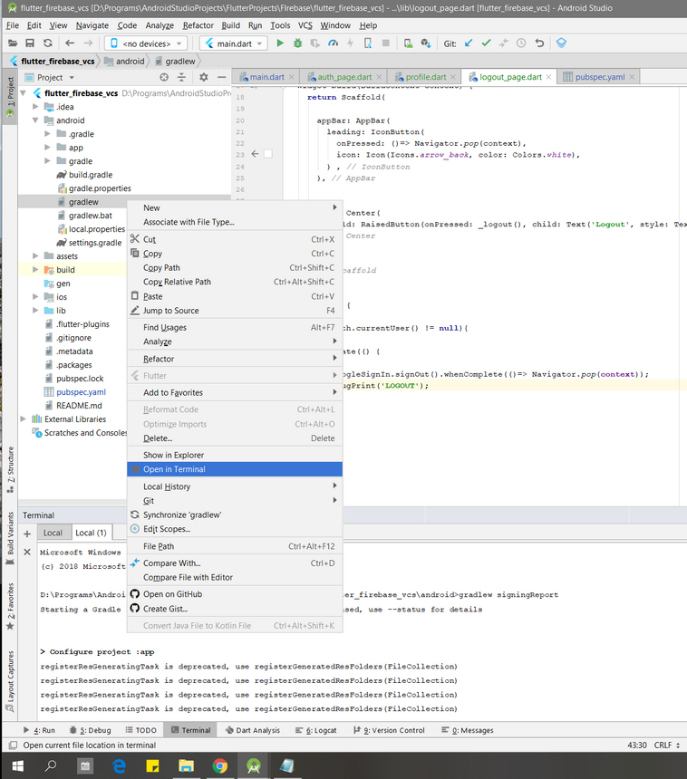Expand External Libraries node
Viewport: 687px width, 779px height.
click(24, 419)
